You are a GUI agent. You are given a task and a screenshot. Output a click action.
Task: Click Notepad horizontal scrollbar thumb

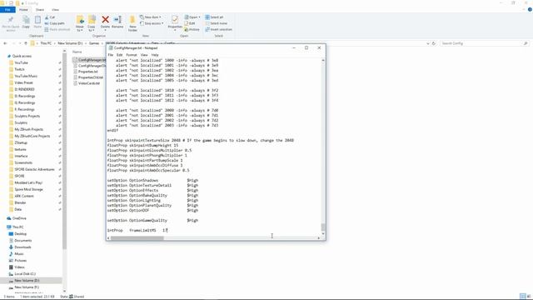click(x=137, y=238)
